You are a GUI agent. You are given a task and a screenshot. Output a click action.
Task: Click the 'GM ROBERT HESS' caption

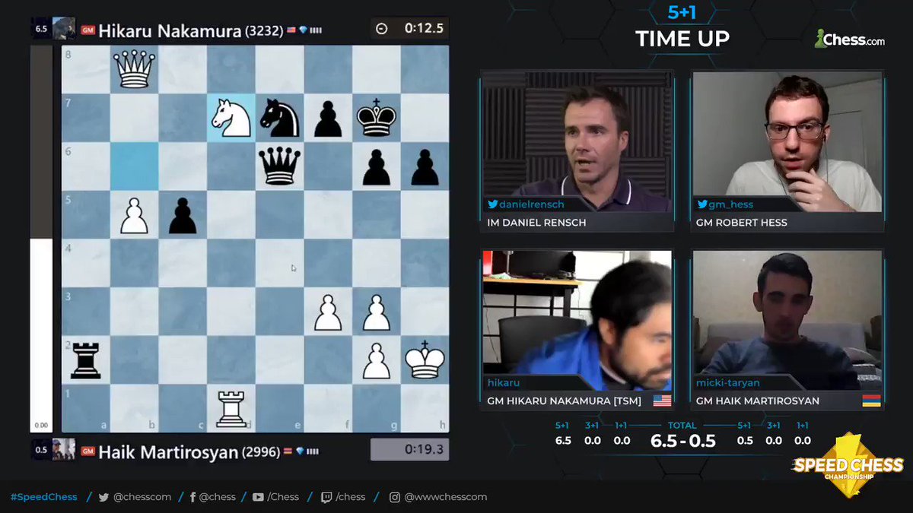pos(742,223)
